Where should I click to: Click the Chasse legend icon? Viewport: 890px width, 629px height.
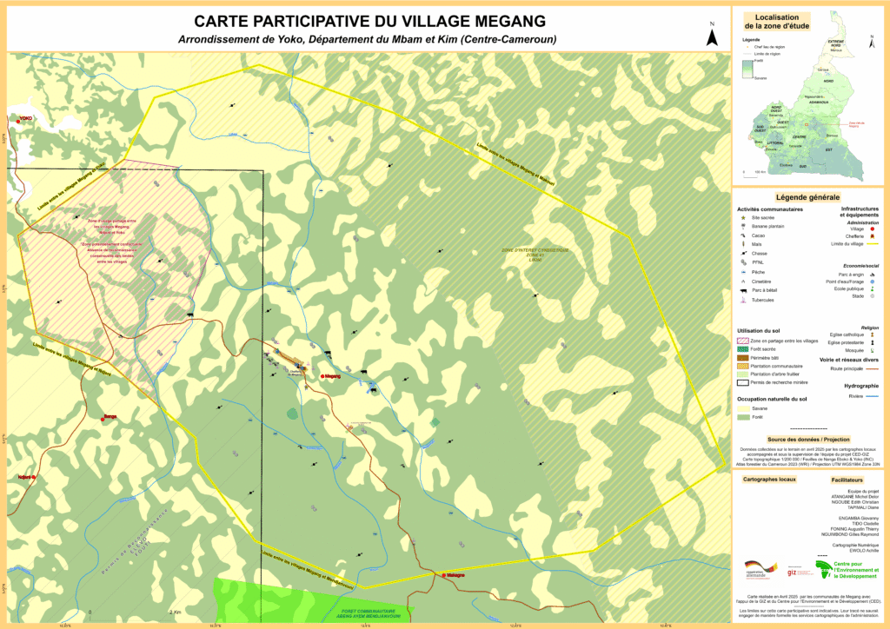click(x=743, y=253)
